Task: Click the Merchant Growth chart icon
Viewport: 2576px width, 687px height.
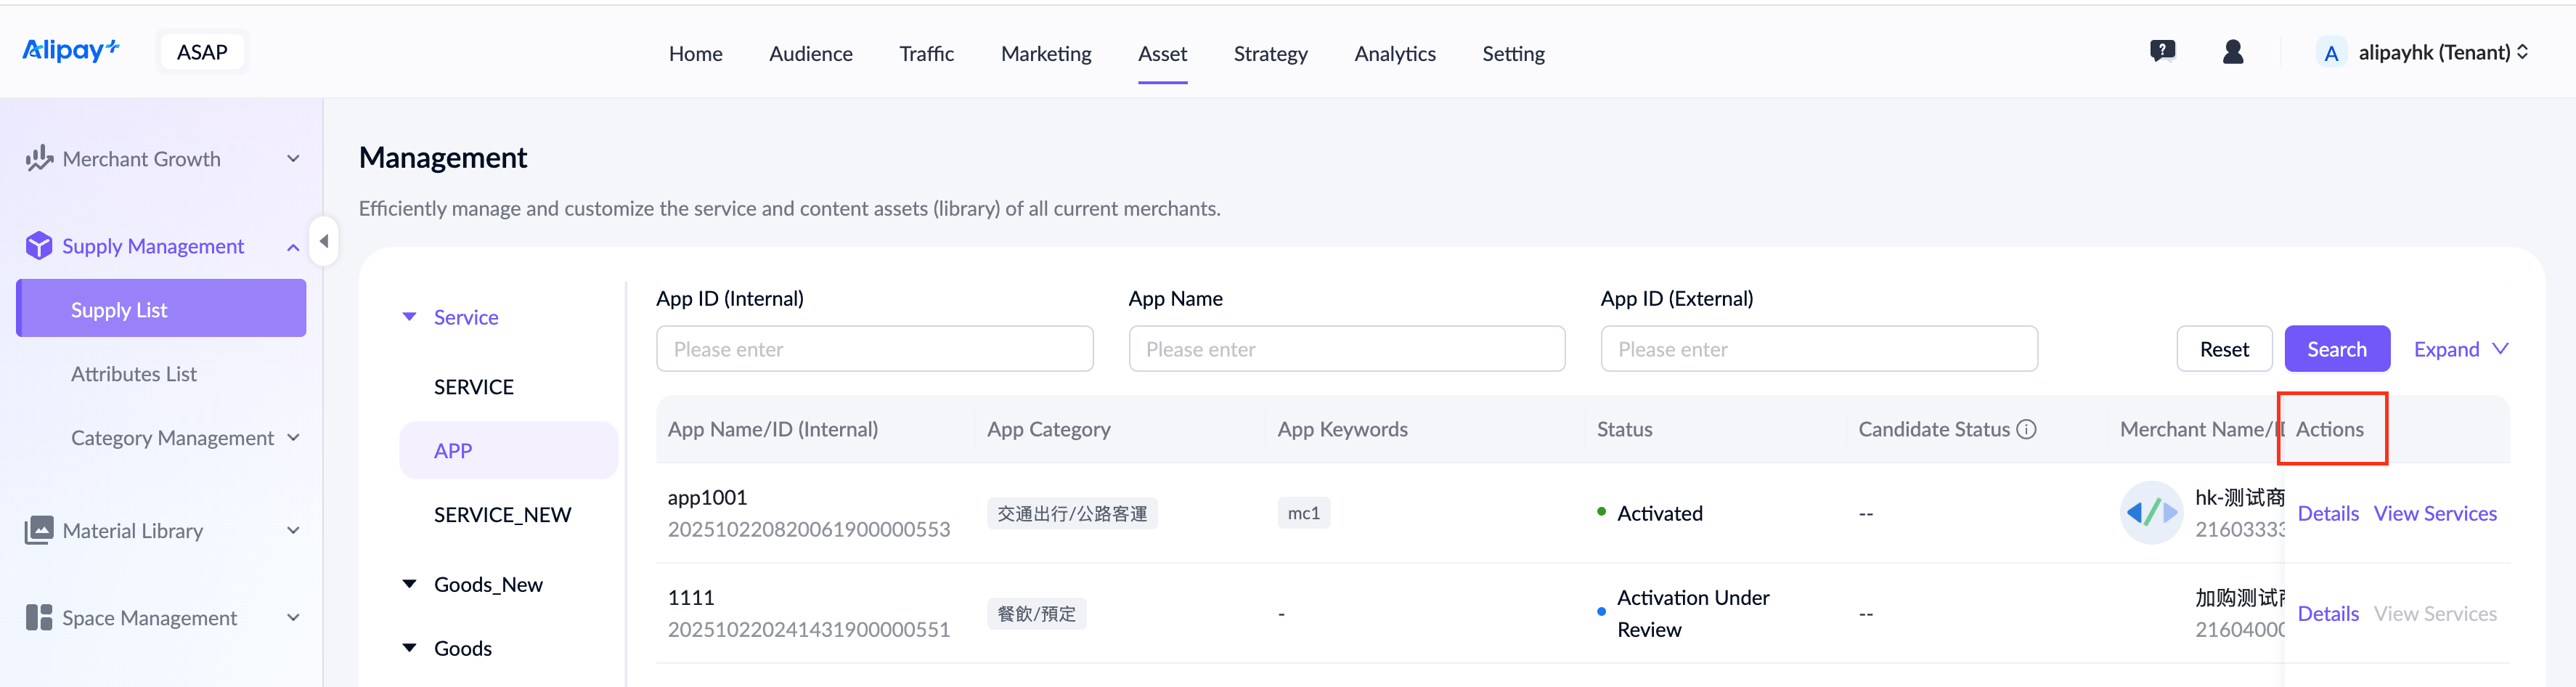Action: pos(39,159)
